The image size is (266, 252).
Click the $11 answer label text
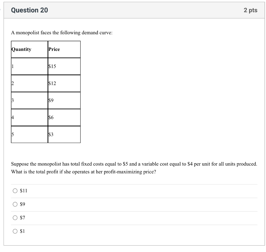click(x=23, y=191)
